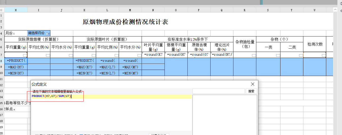Select the =MAX(M7) cell
The height and width of the screenshot is (135, 342).
tap(130, 67)
